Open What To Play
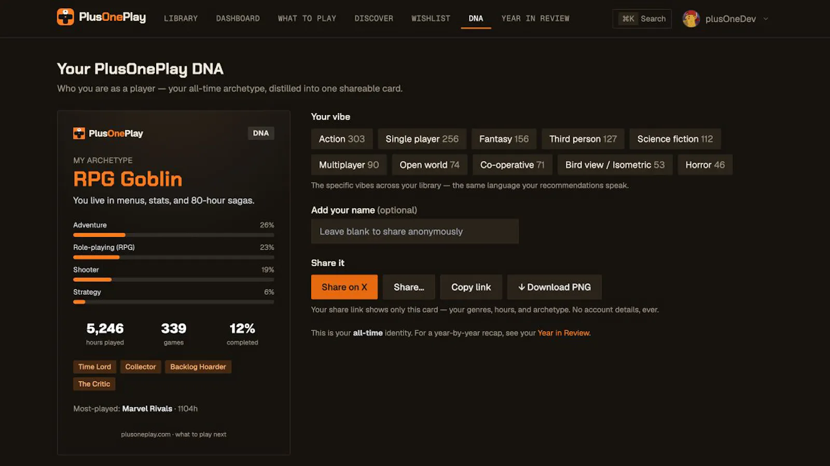 pyautogui.click(x=307, y=19)
